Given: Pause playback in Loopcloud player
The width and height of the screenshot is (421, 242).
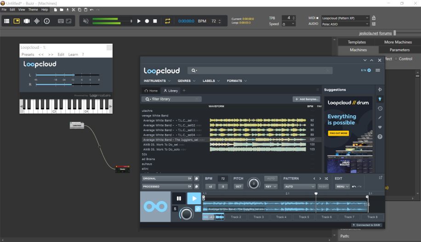Looking at the screenshot, I should click(179, 198).
